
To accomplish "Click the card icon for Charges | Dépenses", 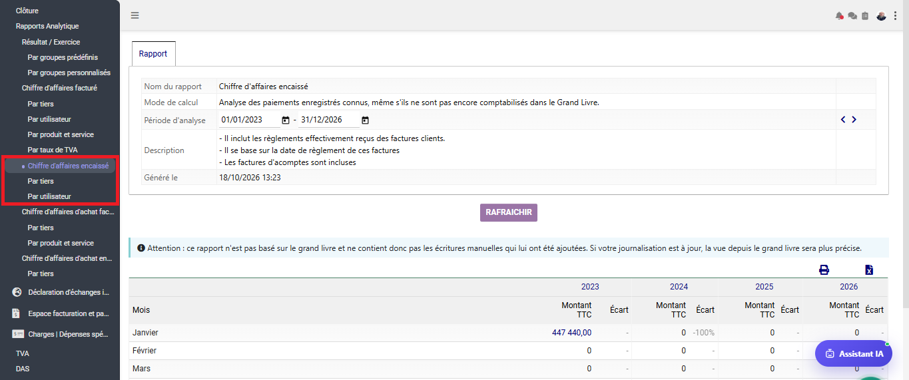I will [18, 335].
